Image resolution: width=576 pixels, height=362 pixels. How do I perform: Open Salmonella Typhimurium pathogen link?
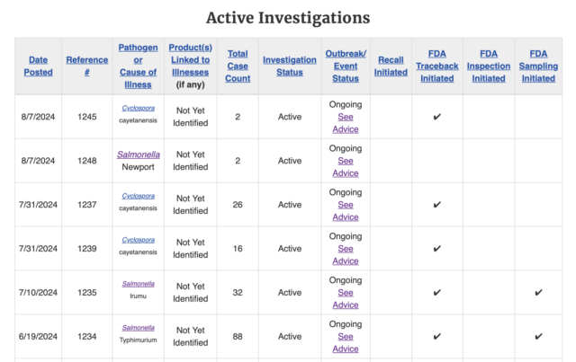(138, 328)
